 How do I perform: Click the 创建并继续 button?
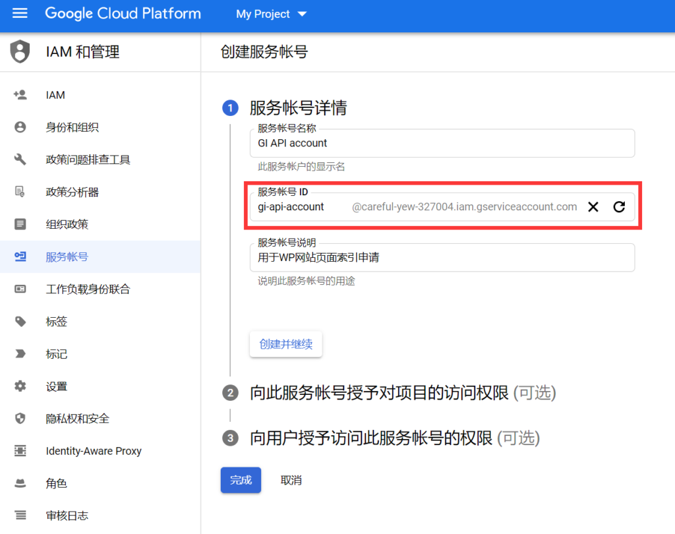(285, 344)
